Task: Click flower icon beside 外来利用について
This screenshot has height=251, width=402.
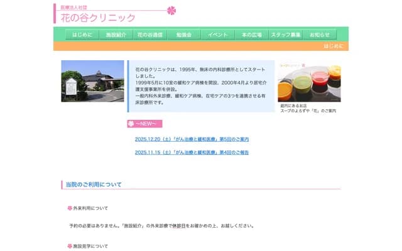Action: coord(70,208)
